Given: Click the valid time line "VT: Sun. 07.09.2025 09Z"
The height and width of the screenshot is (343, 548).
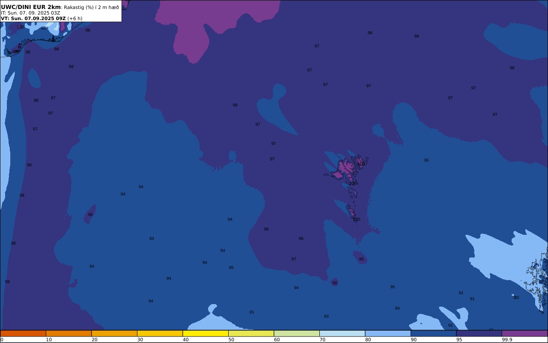Looking at the screenshot, I should click(33, 18).
